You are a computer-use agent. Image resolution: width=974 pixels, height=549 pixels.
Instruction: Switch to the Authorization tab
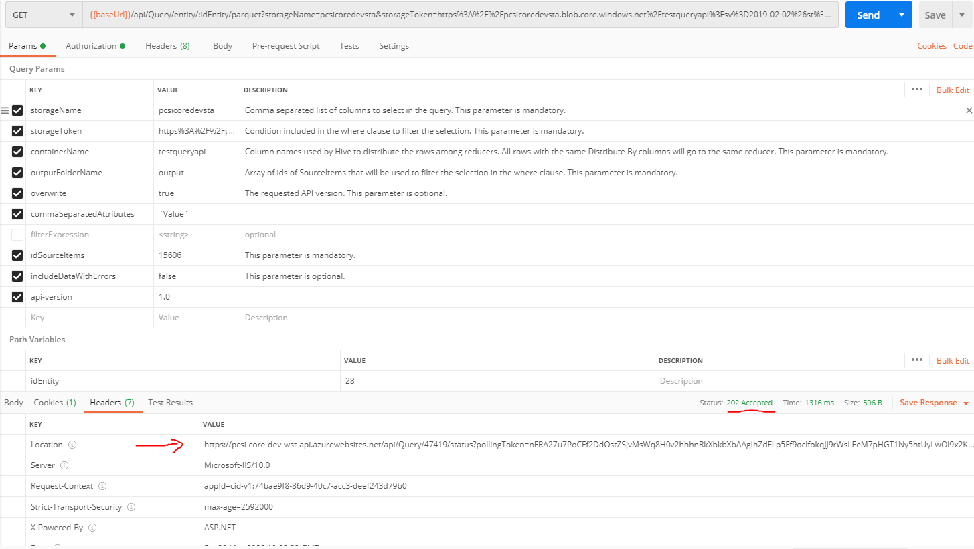tap(91, 46)
